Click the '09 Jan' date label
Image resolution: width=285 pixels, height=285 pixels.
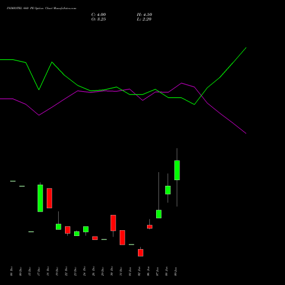176,271
